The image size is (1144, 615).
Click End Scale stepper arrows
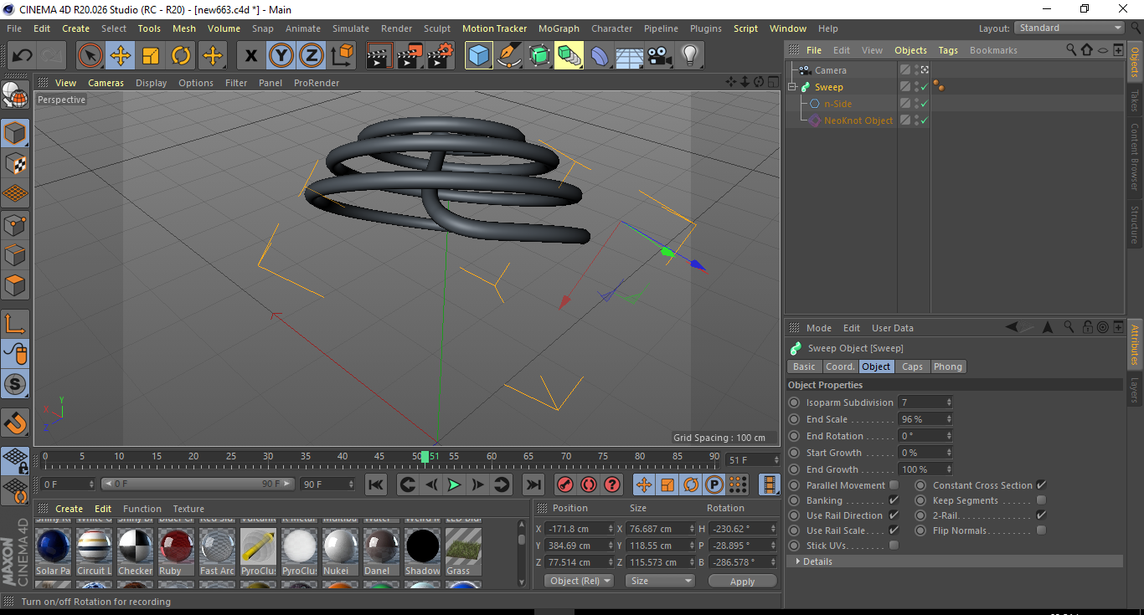[949, 419]
